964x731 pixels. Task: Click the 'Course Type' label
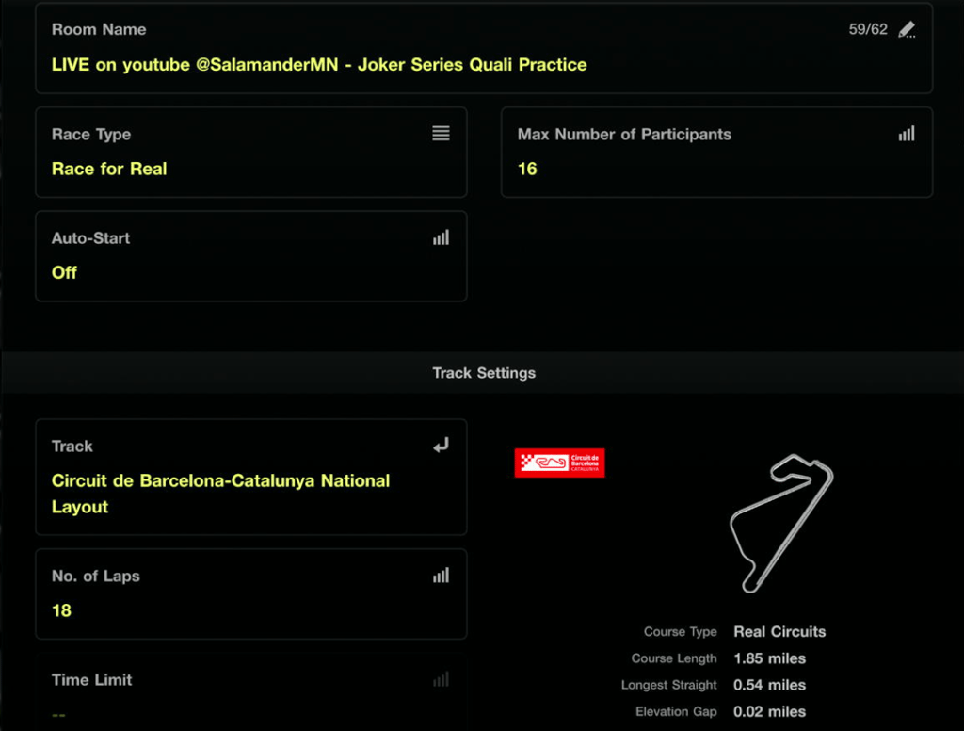[680, 632]
